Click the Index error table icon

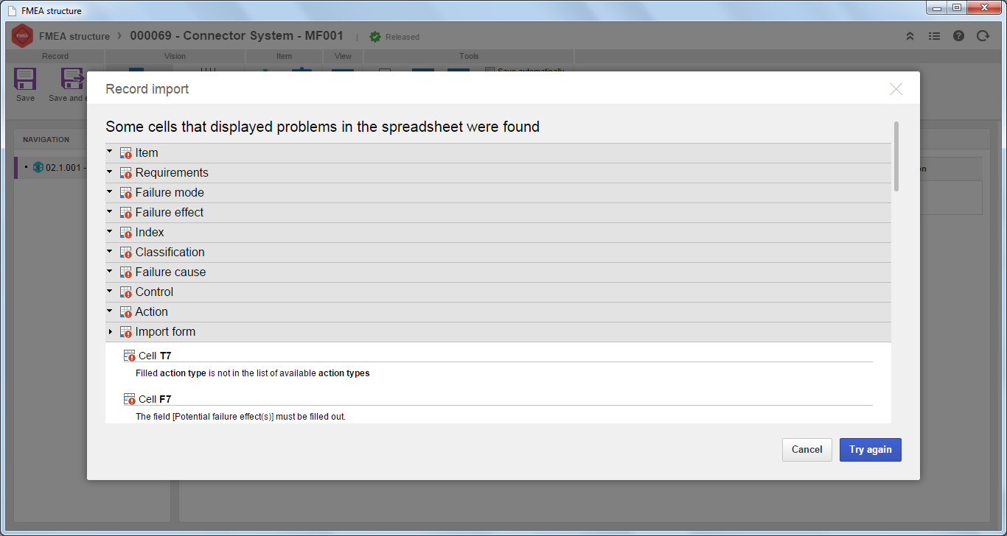click(126, 233)
